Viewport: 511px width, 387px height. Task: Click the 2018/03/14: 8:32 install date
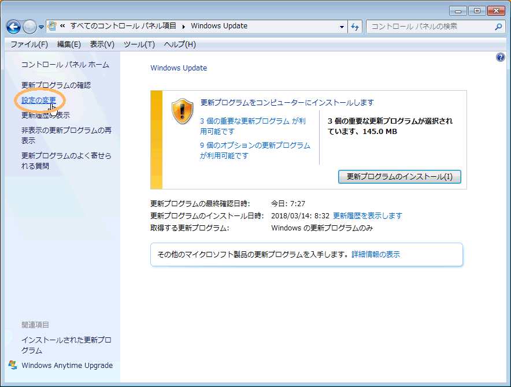click(x=300, y=215)
